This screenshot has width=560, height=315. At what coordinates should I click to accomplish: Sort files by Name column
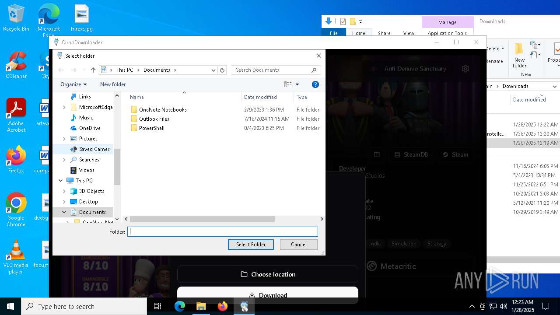coord(137,97)
